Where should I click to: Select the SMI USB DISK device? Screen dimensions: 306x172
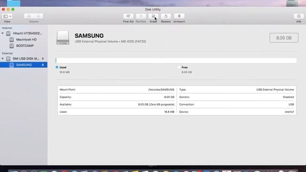[26, 58]
